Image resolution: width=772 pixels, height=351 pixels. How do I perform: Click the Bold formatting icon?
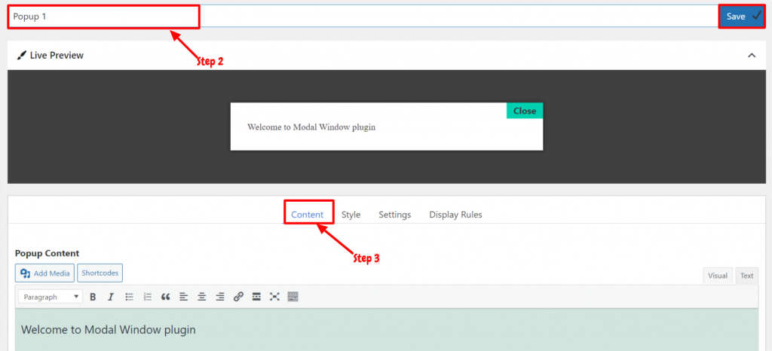click(x=93, y=297)
